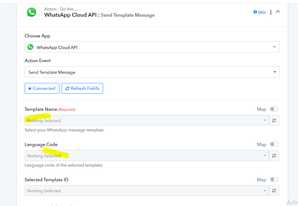Click the Refresh Fields button
Screen dimensions: 298x206
[82, 88]
